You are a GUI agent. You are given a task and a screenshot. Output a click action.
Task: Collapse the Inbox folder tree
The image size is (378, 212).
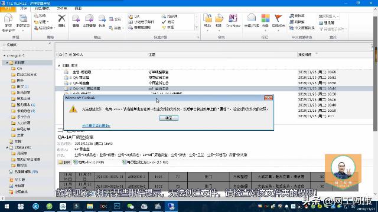click(7, 62)
